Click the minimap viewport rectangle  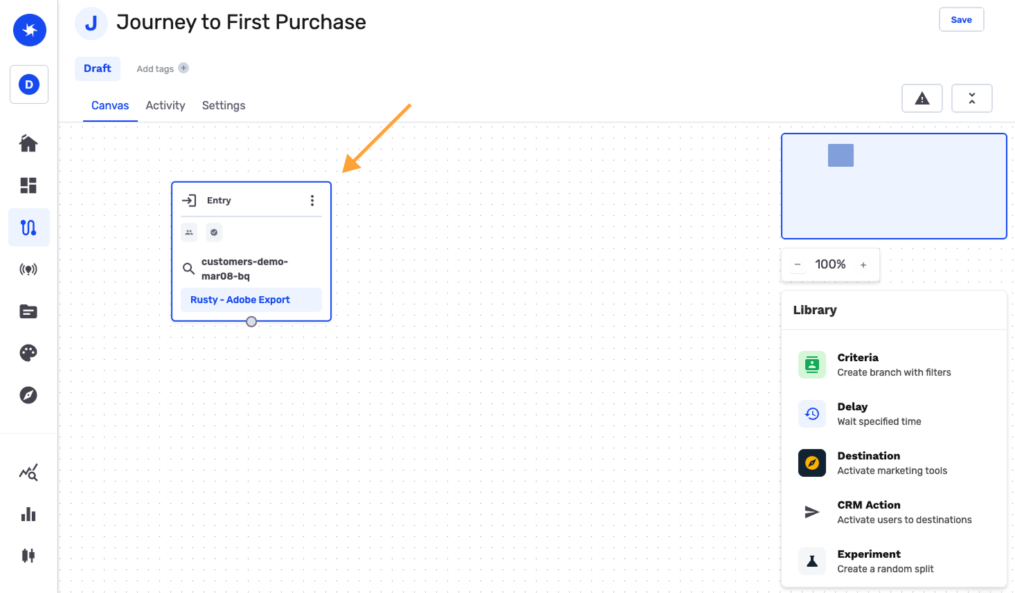(x=841, y=156)
